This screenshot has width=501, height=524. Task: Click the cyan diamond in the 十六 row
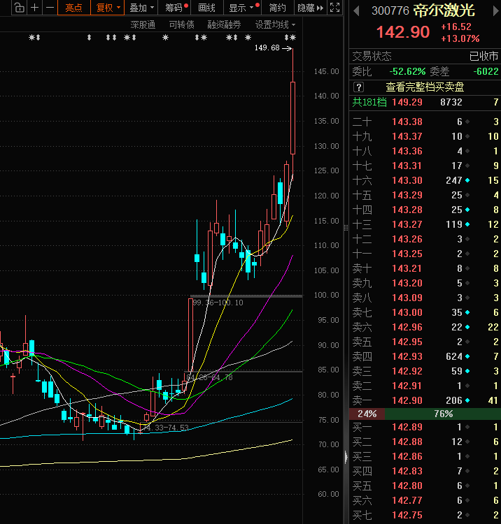pos(467,180)
